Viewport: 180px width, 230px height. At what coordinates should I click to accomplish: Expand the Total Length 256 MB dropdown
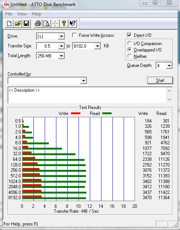(x=61, y=56)
